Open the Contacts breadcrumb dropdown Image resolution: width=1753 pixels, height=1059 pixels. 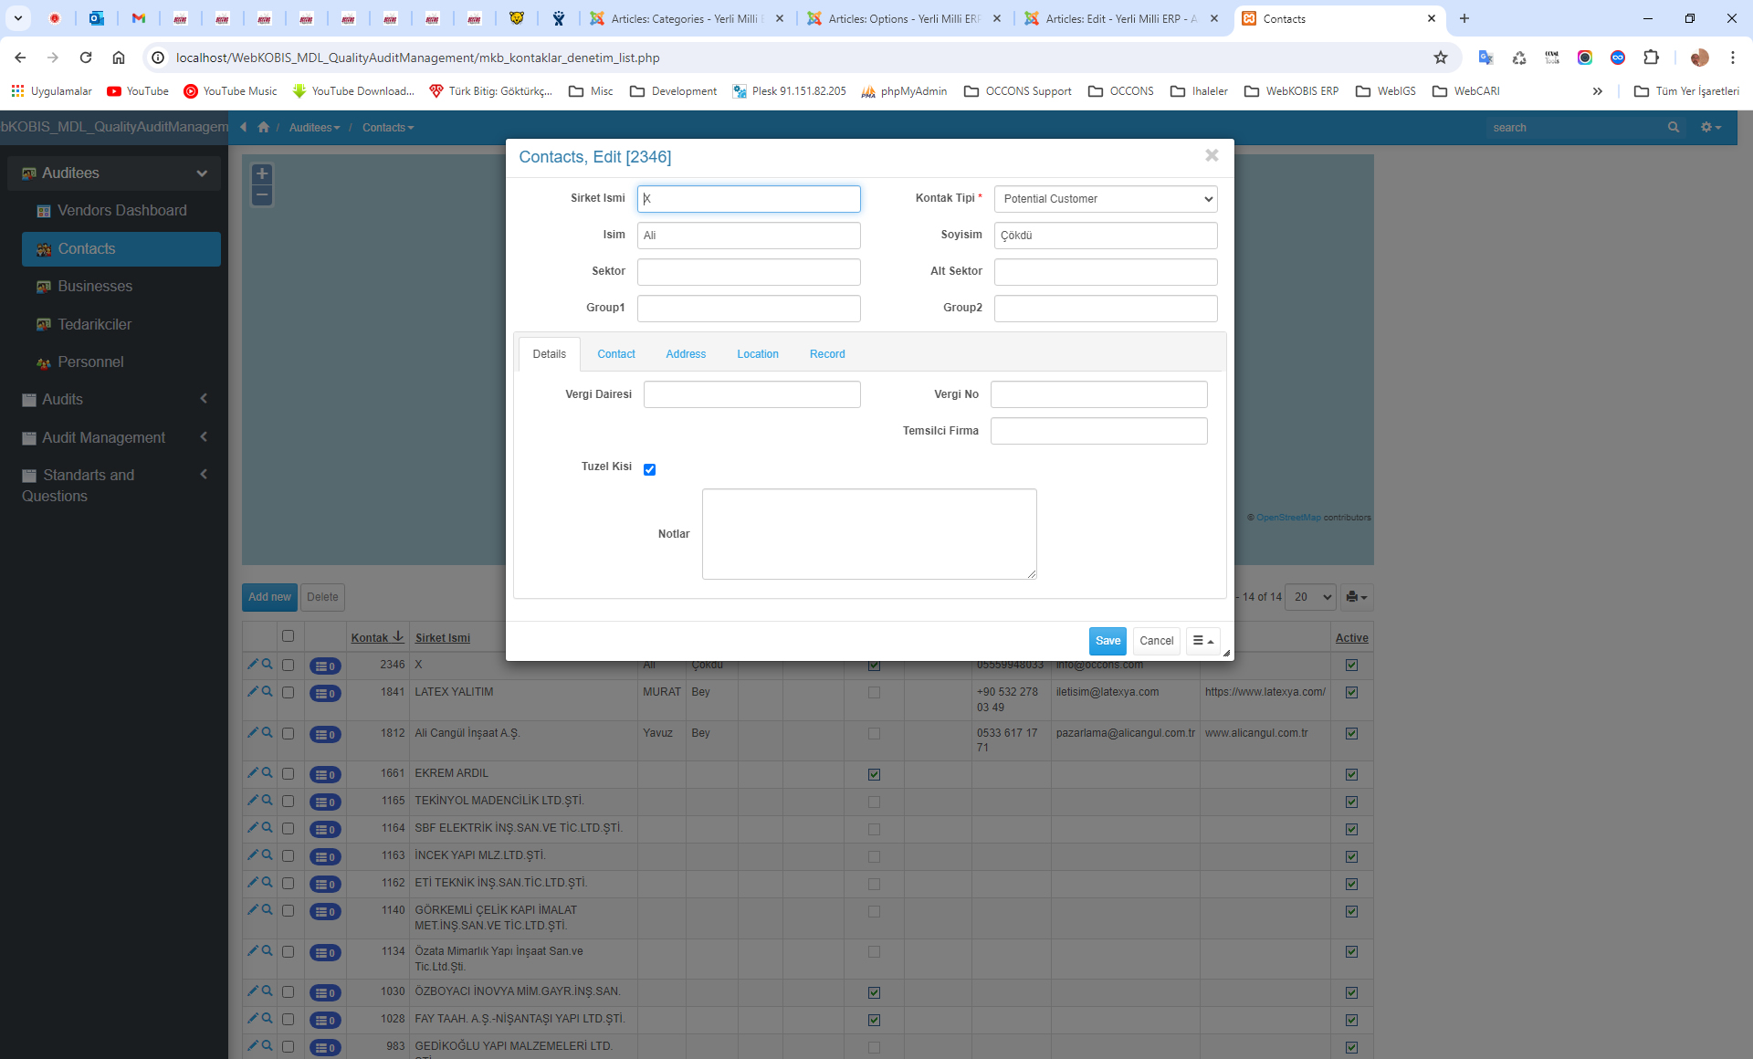click(388, 128)
